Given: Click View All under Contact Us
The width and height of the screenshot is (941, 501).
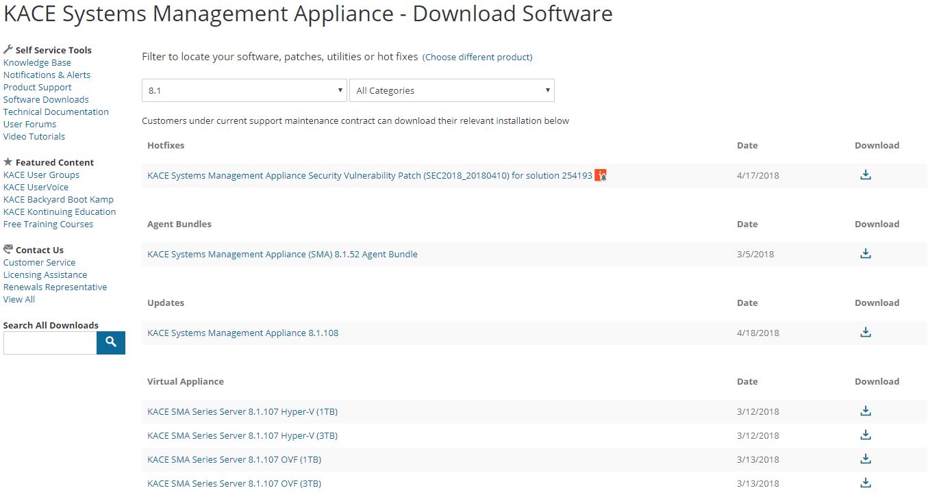Looking at the screenshot, I should pos(19,300).
